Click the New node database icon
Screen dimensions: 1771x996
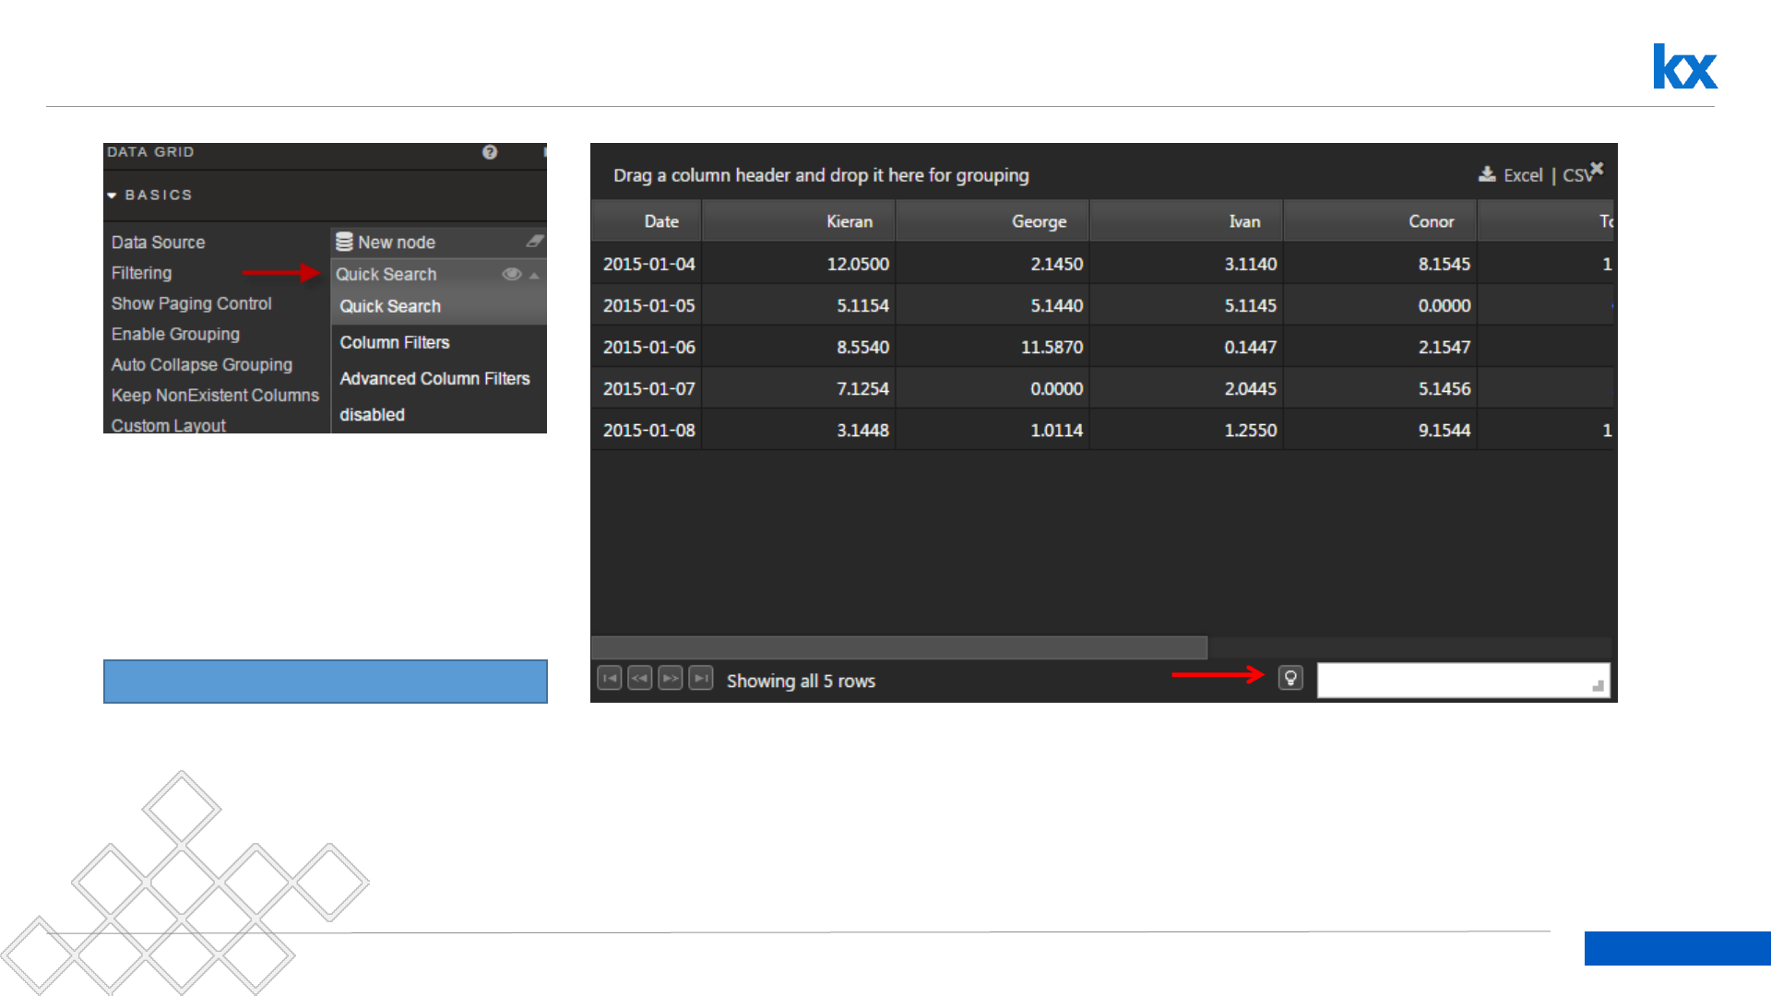344,242
